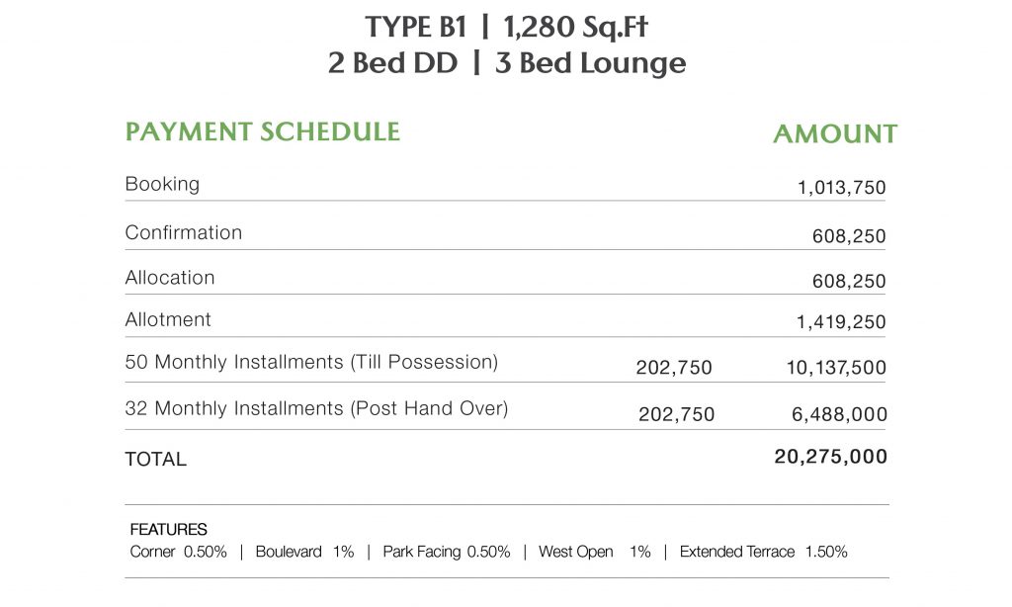
Task: Select the Confirmation row label
Action: (183, 232)
